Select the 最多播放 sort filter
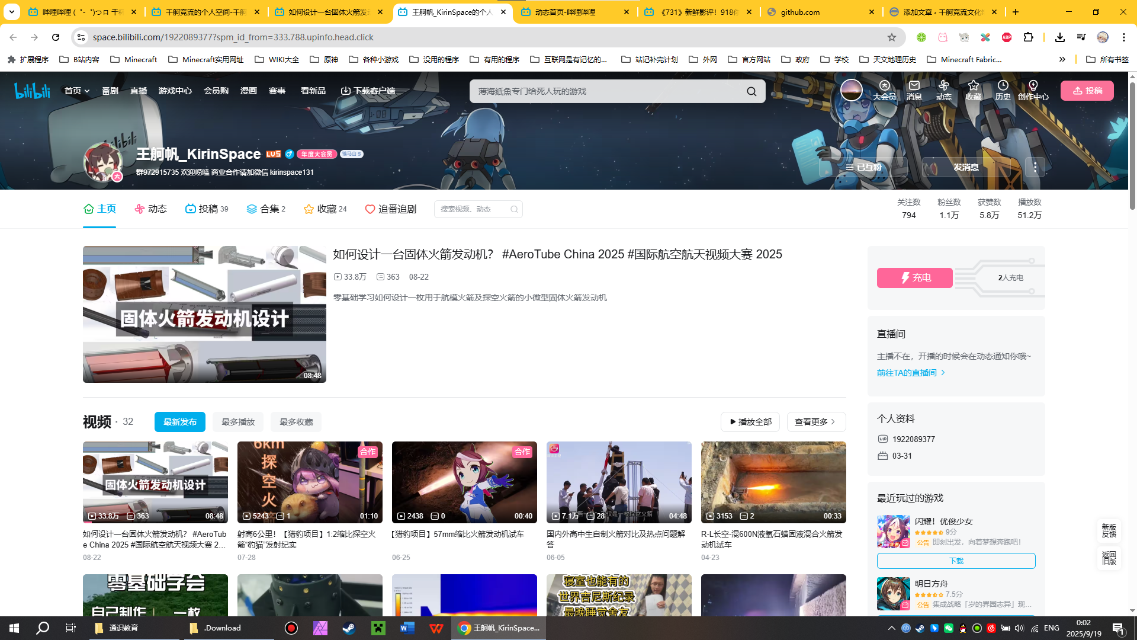Viewport: 1137px width, 640px height. click(x=238, y=422)
